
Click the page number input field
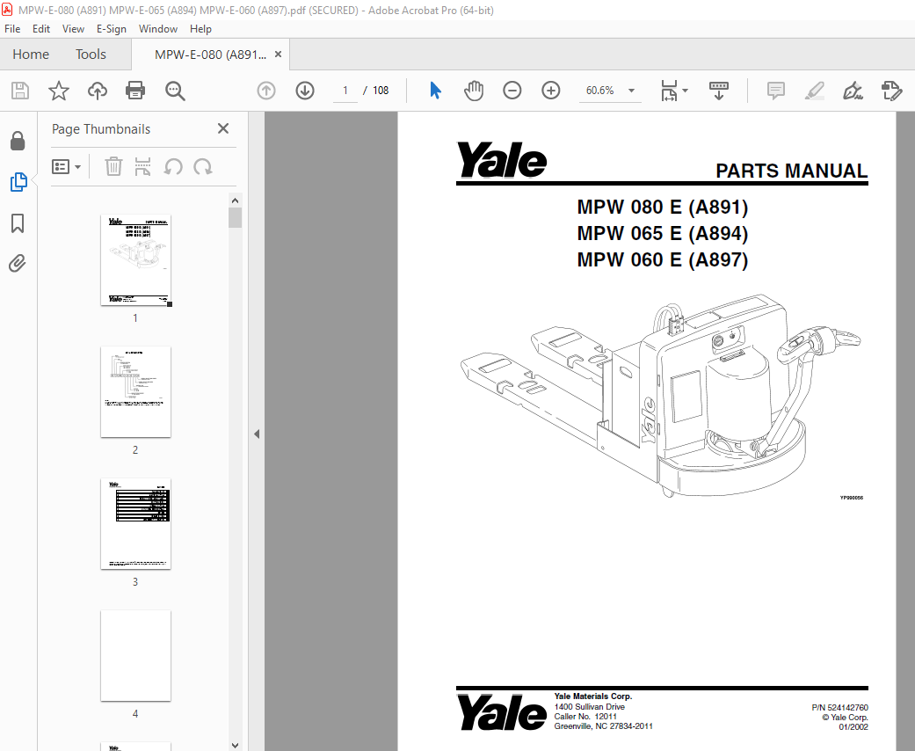tap(345, 91)
